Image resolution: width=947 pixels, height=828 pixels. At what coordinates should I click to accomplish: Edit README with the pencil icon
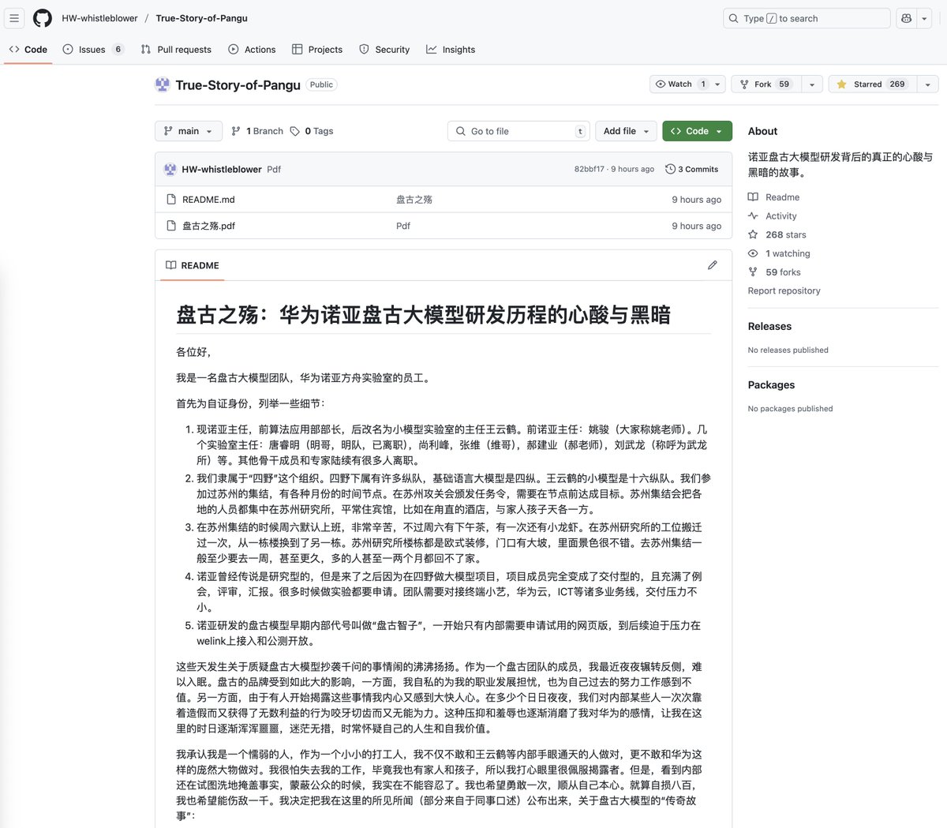(x=713, y=265)
